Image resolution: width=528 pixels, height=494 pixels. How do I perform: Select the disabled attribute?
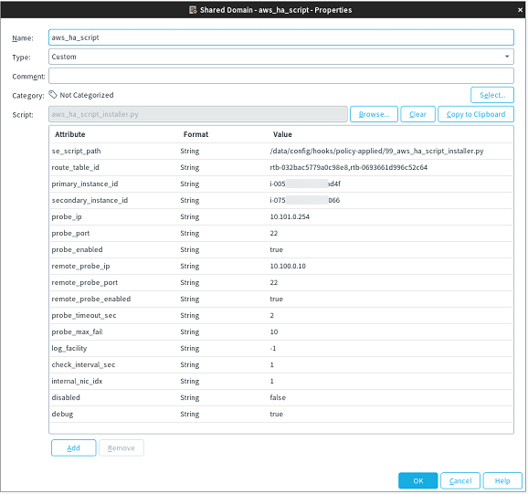pos(281,398)
